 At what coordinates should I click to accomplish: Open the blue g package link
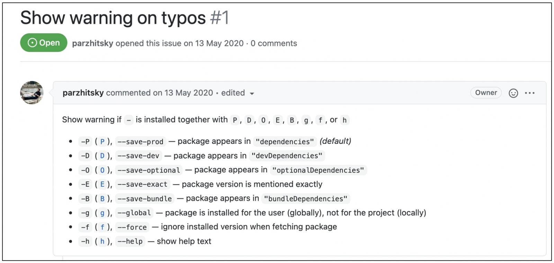(102, 213)
